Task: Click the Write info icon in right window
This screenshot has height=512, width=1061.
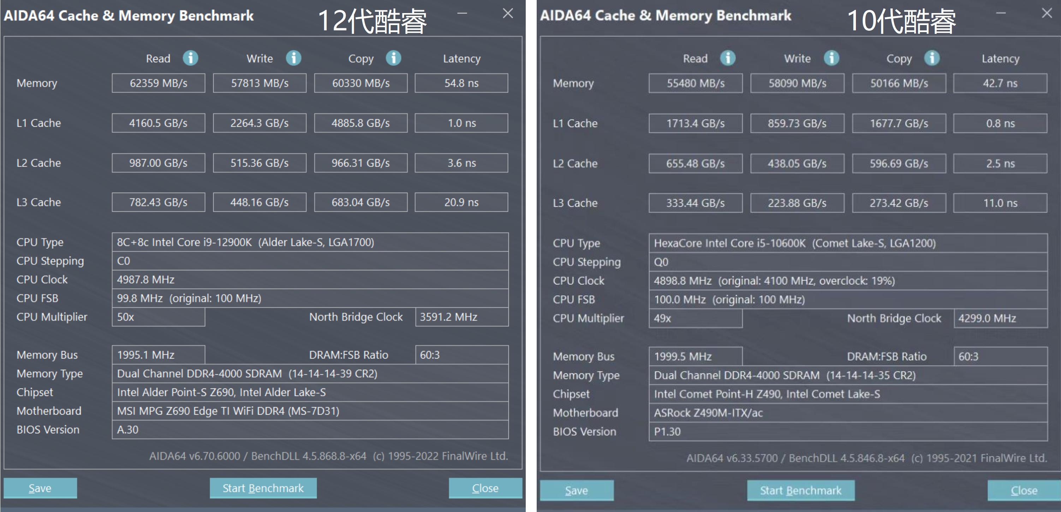Action: pos(831,58)
